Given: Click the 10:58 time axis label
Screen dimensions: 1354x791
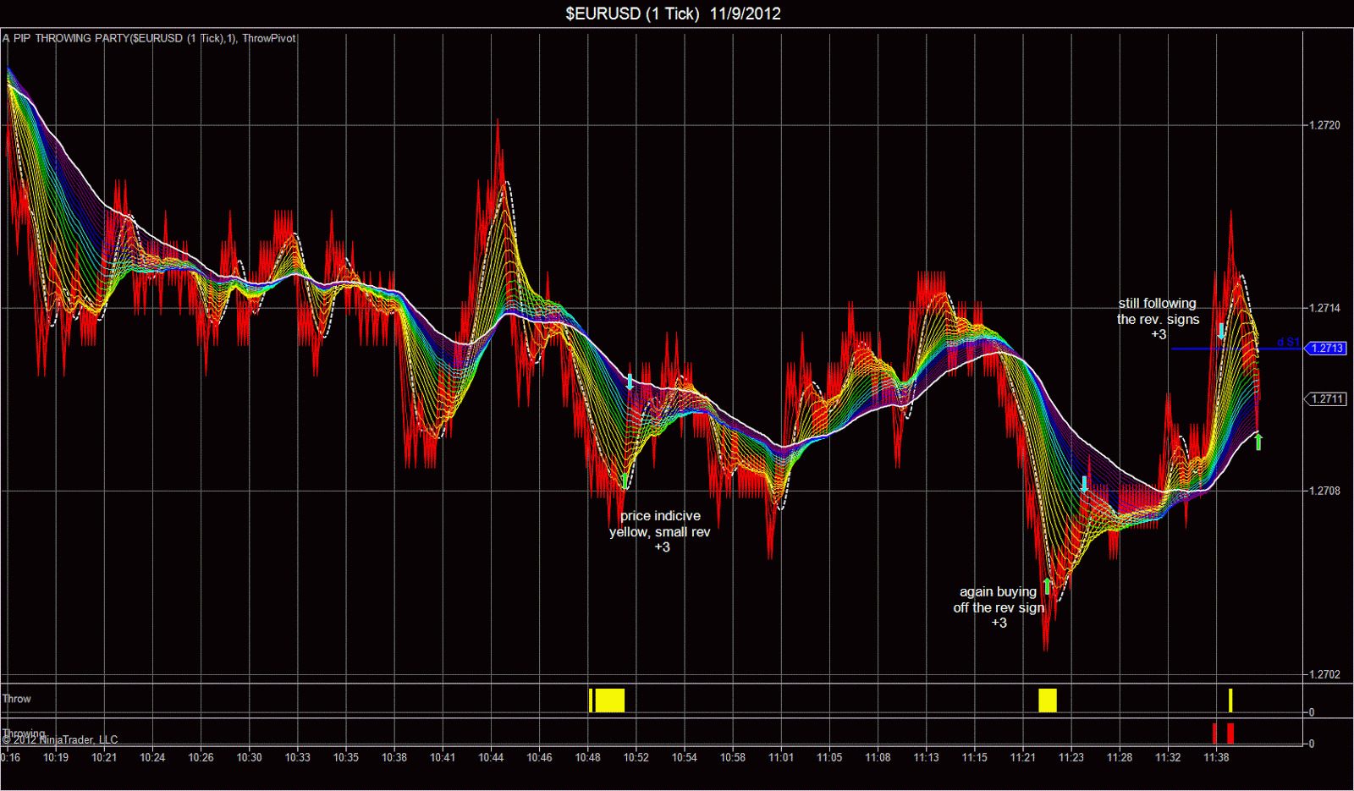Looking at the screenshot, I should 733,757.
